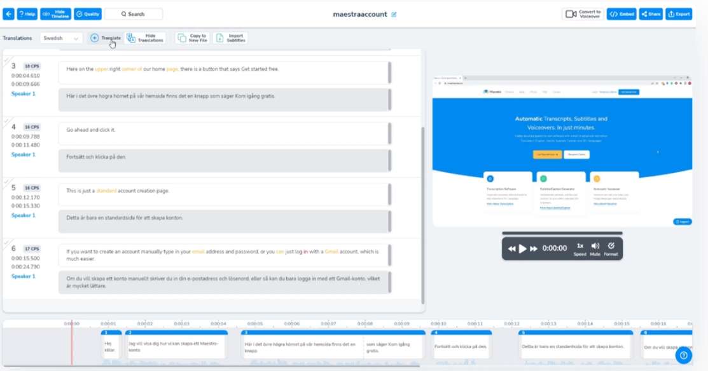Click the red playhead on the timeline

click(71, 342)
